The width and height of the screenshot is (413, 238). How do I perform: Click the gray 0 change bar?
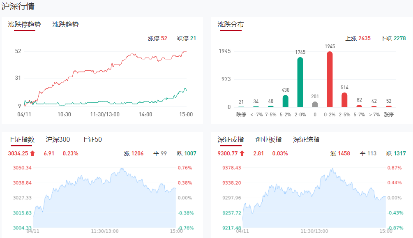tap(315, 104)
